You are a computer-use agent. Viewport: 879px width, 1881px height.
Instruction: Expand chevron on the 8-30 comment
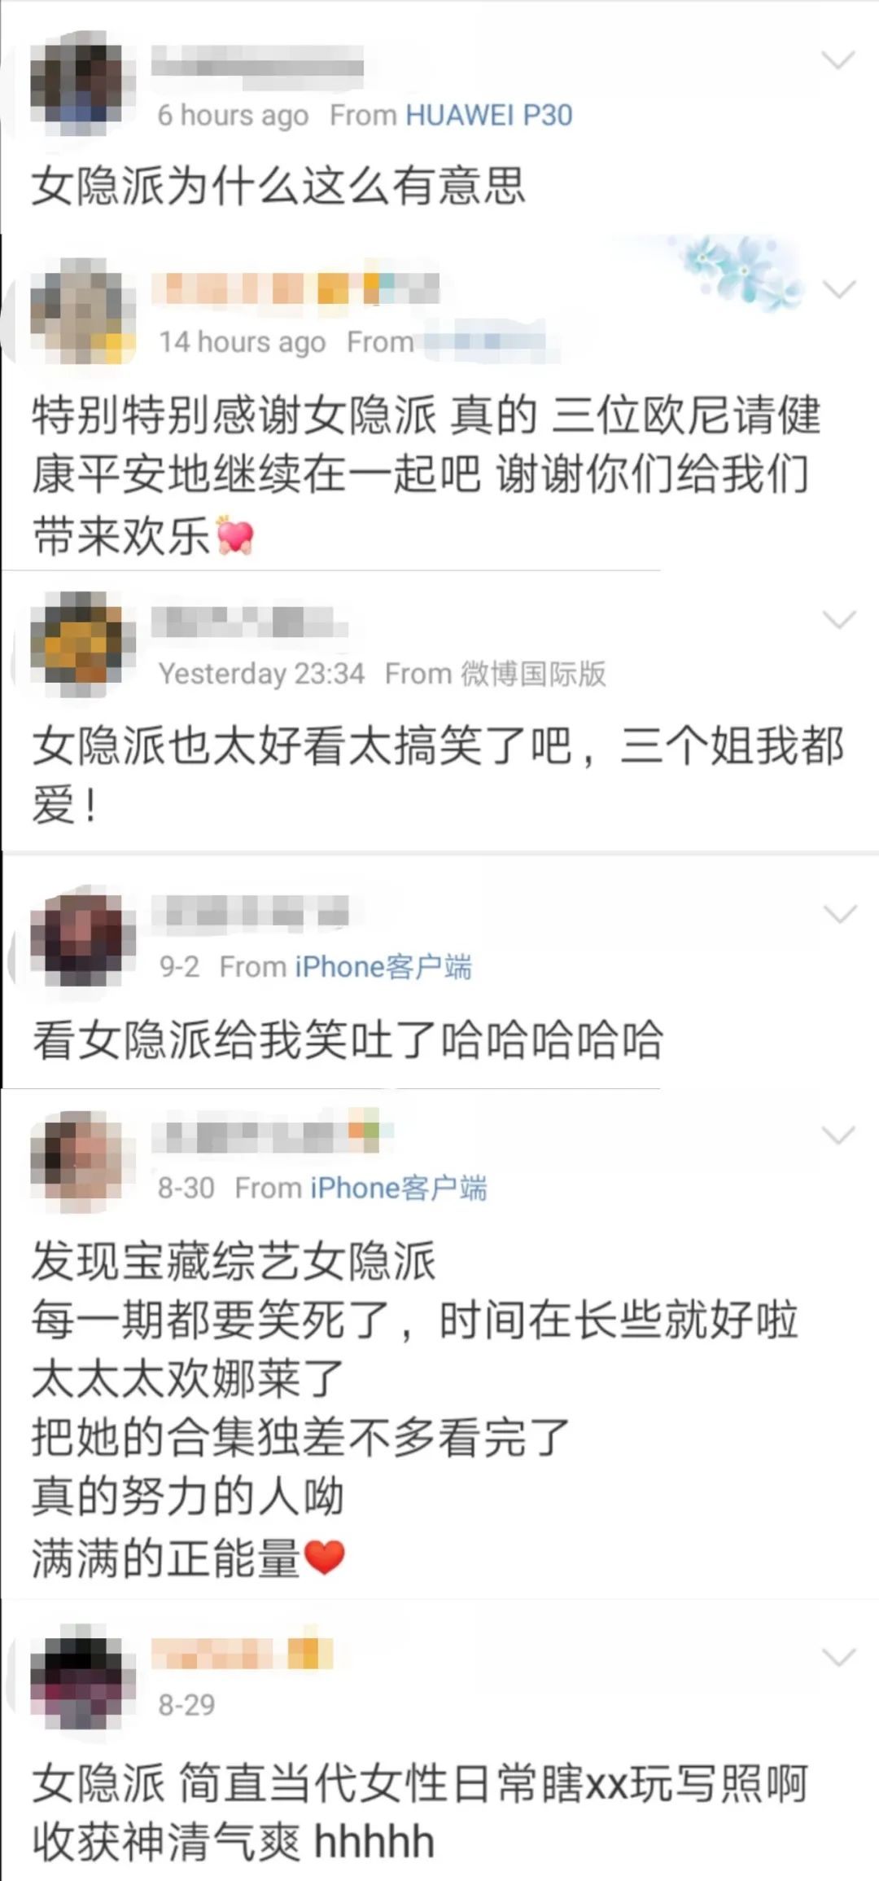point(838,1135)
